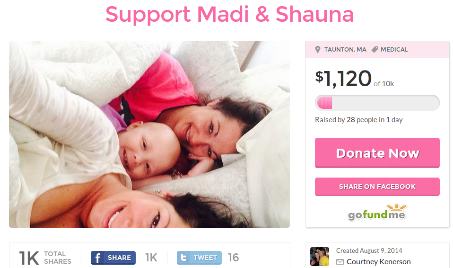453x268 pixels.
Task: Open the Medical category link
Action: click(394, 50)
